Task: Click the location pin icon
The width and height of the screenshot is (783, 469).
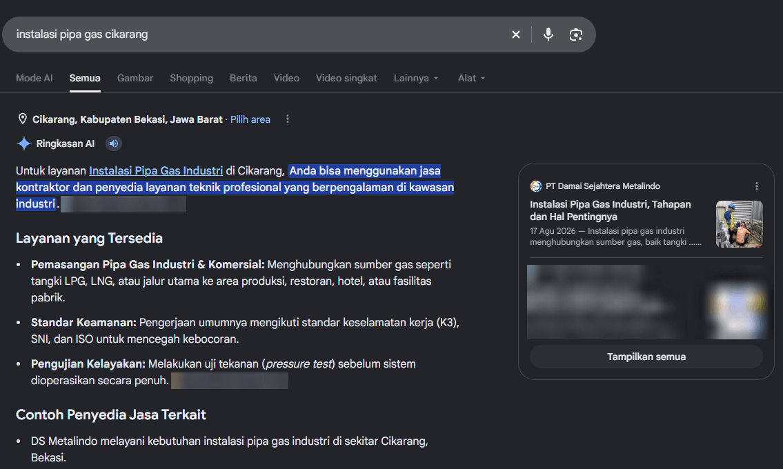Action: (23, 119)
